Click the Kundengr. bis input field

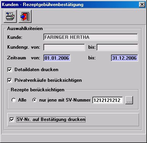117,48
